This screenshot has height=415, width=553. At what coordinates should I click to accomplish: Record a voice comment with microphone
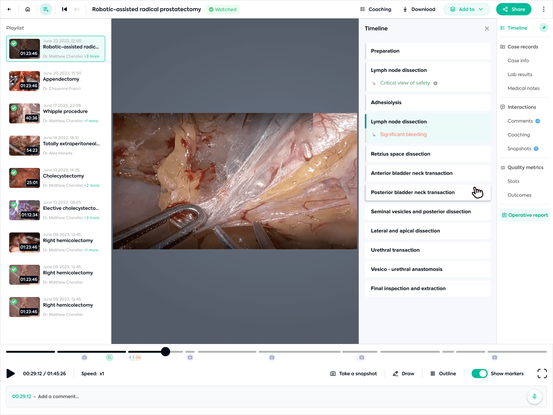point(535,397)
